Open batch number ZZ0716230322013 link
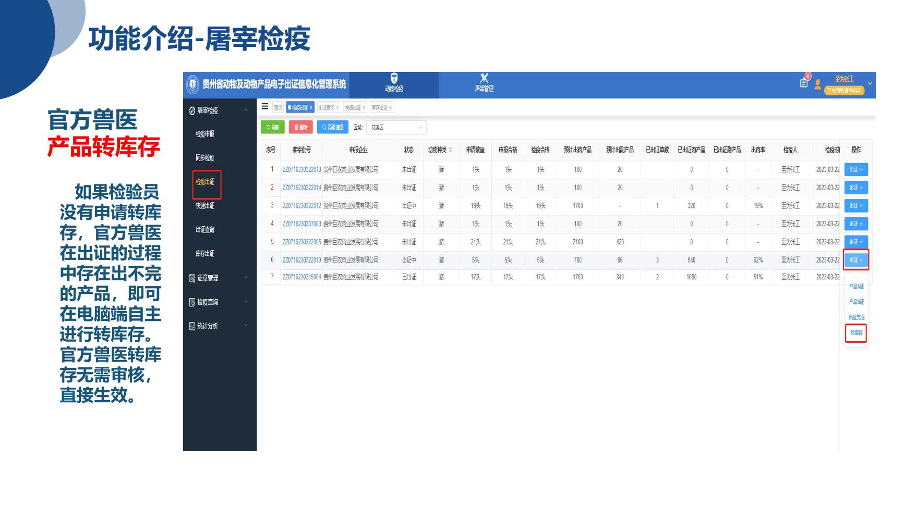The height and width of the screenshot is (508, 904). click(x=302, y=170)
